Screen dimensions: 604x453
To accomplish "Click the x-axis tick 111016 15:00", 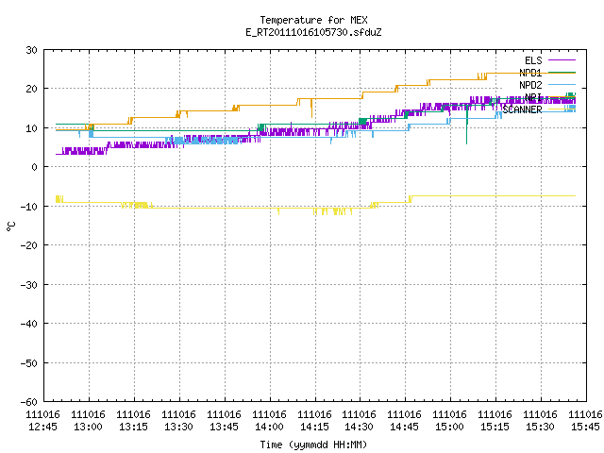I will tap(449, 421).
